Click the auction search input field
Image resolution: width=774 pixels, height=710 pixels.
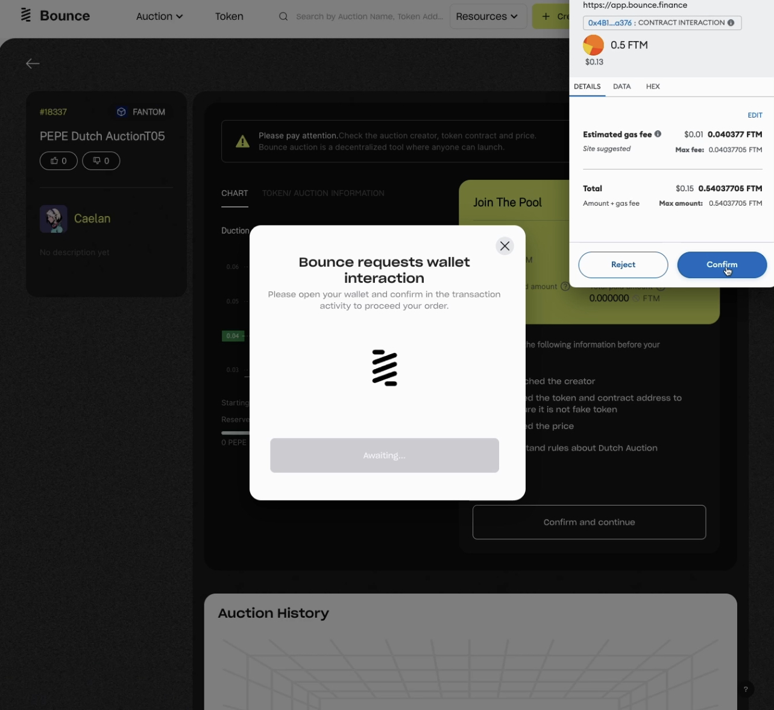click(x=369, y=16)
